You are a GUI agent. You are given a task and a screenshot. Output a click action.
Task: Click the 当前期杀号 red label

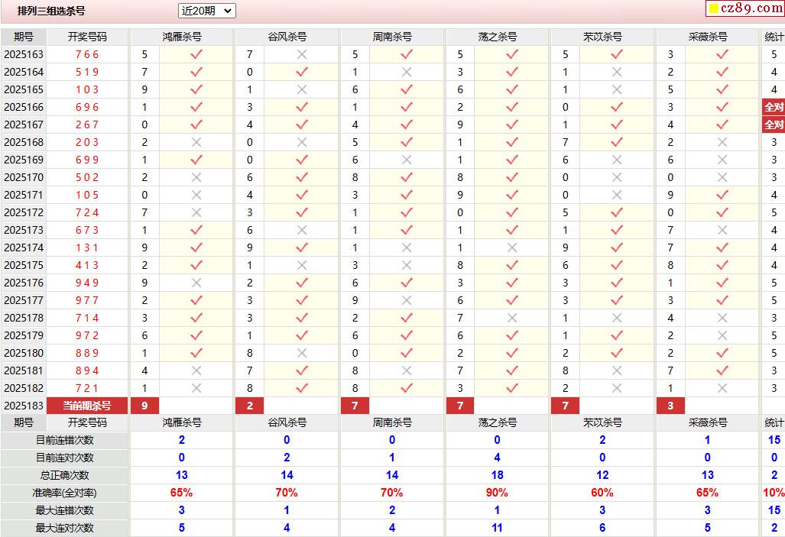[x=87, y=406]
